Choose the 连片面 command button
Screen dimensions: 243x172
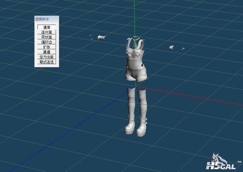tap(47, 32)
